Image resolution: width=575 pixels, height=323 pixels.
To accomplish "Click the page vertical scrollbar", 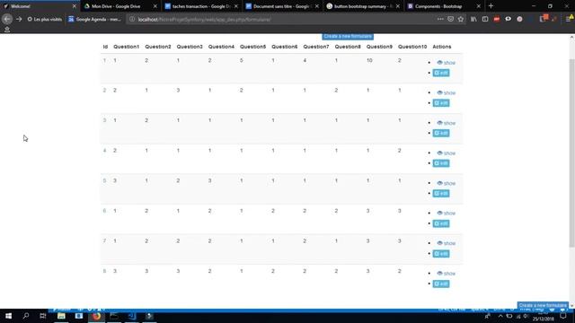I will pos(571,153).
